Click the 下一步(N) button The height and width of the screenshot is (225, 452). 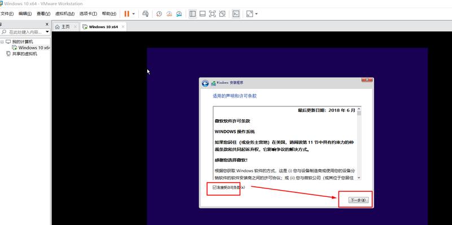(x=358, y=200)
